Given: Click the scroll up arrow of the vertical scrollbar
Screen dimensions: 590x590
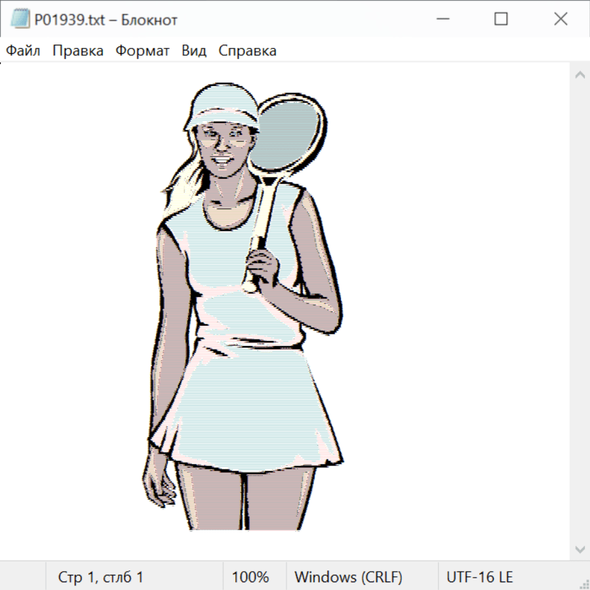Looking at the screenshot, I should [580, 75].
